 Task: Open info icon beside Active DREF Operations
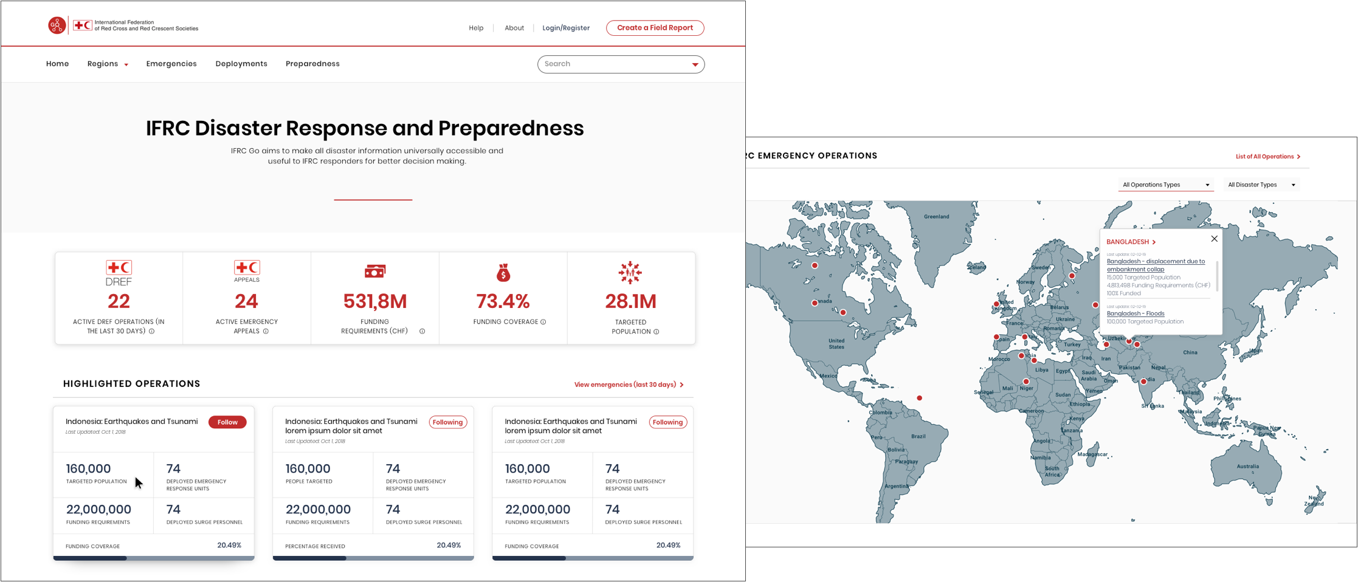tap(152, 332)
